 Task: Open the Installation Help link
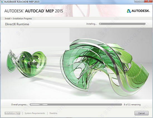[x=13, y=113]
